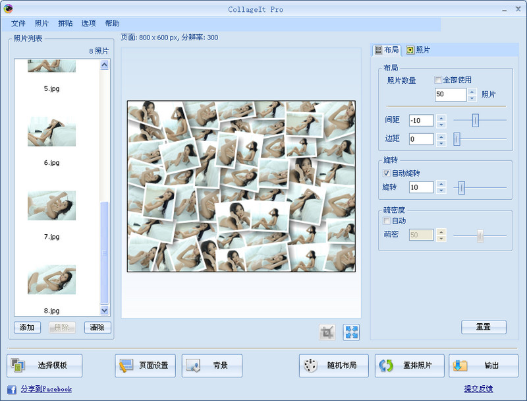Open the 提交反馈 feedback link
This screenshot has width=527, height=401.
[479, 389]
